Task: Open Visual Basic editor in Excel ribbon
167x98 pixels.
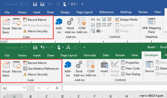Action: [x=6, y=69]
